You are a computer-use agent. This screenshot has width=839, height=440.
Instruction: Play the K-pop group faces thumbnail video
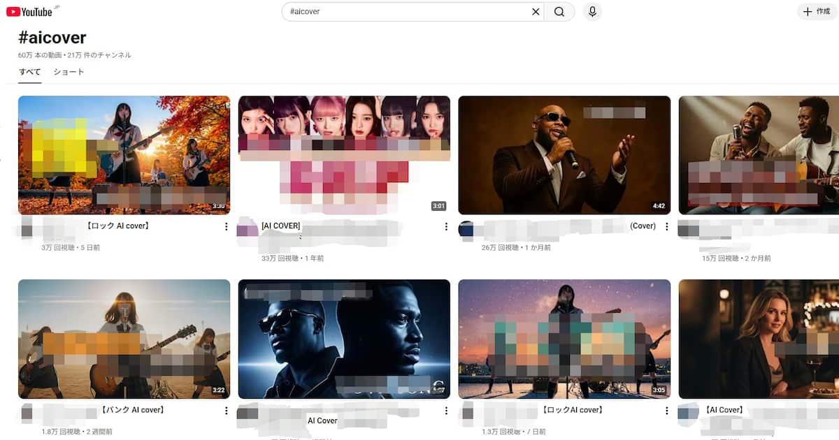344,155
